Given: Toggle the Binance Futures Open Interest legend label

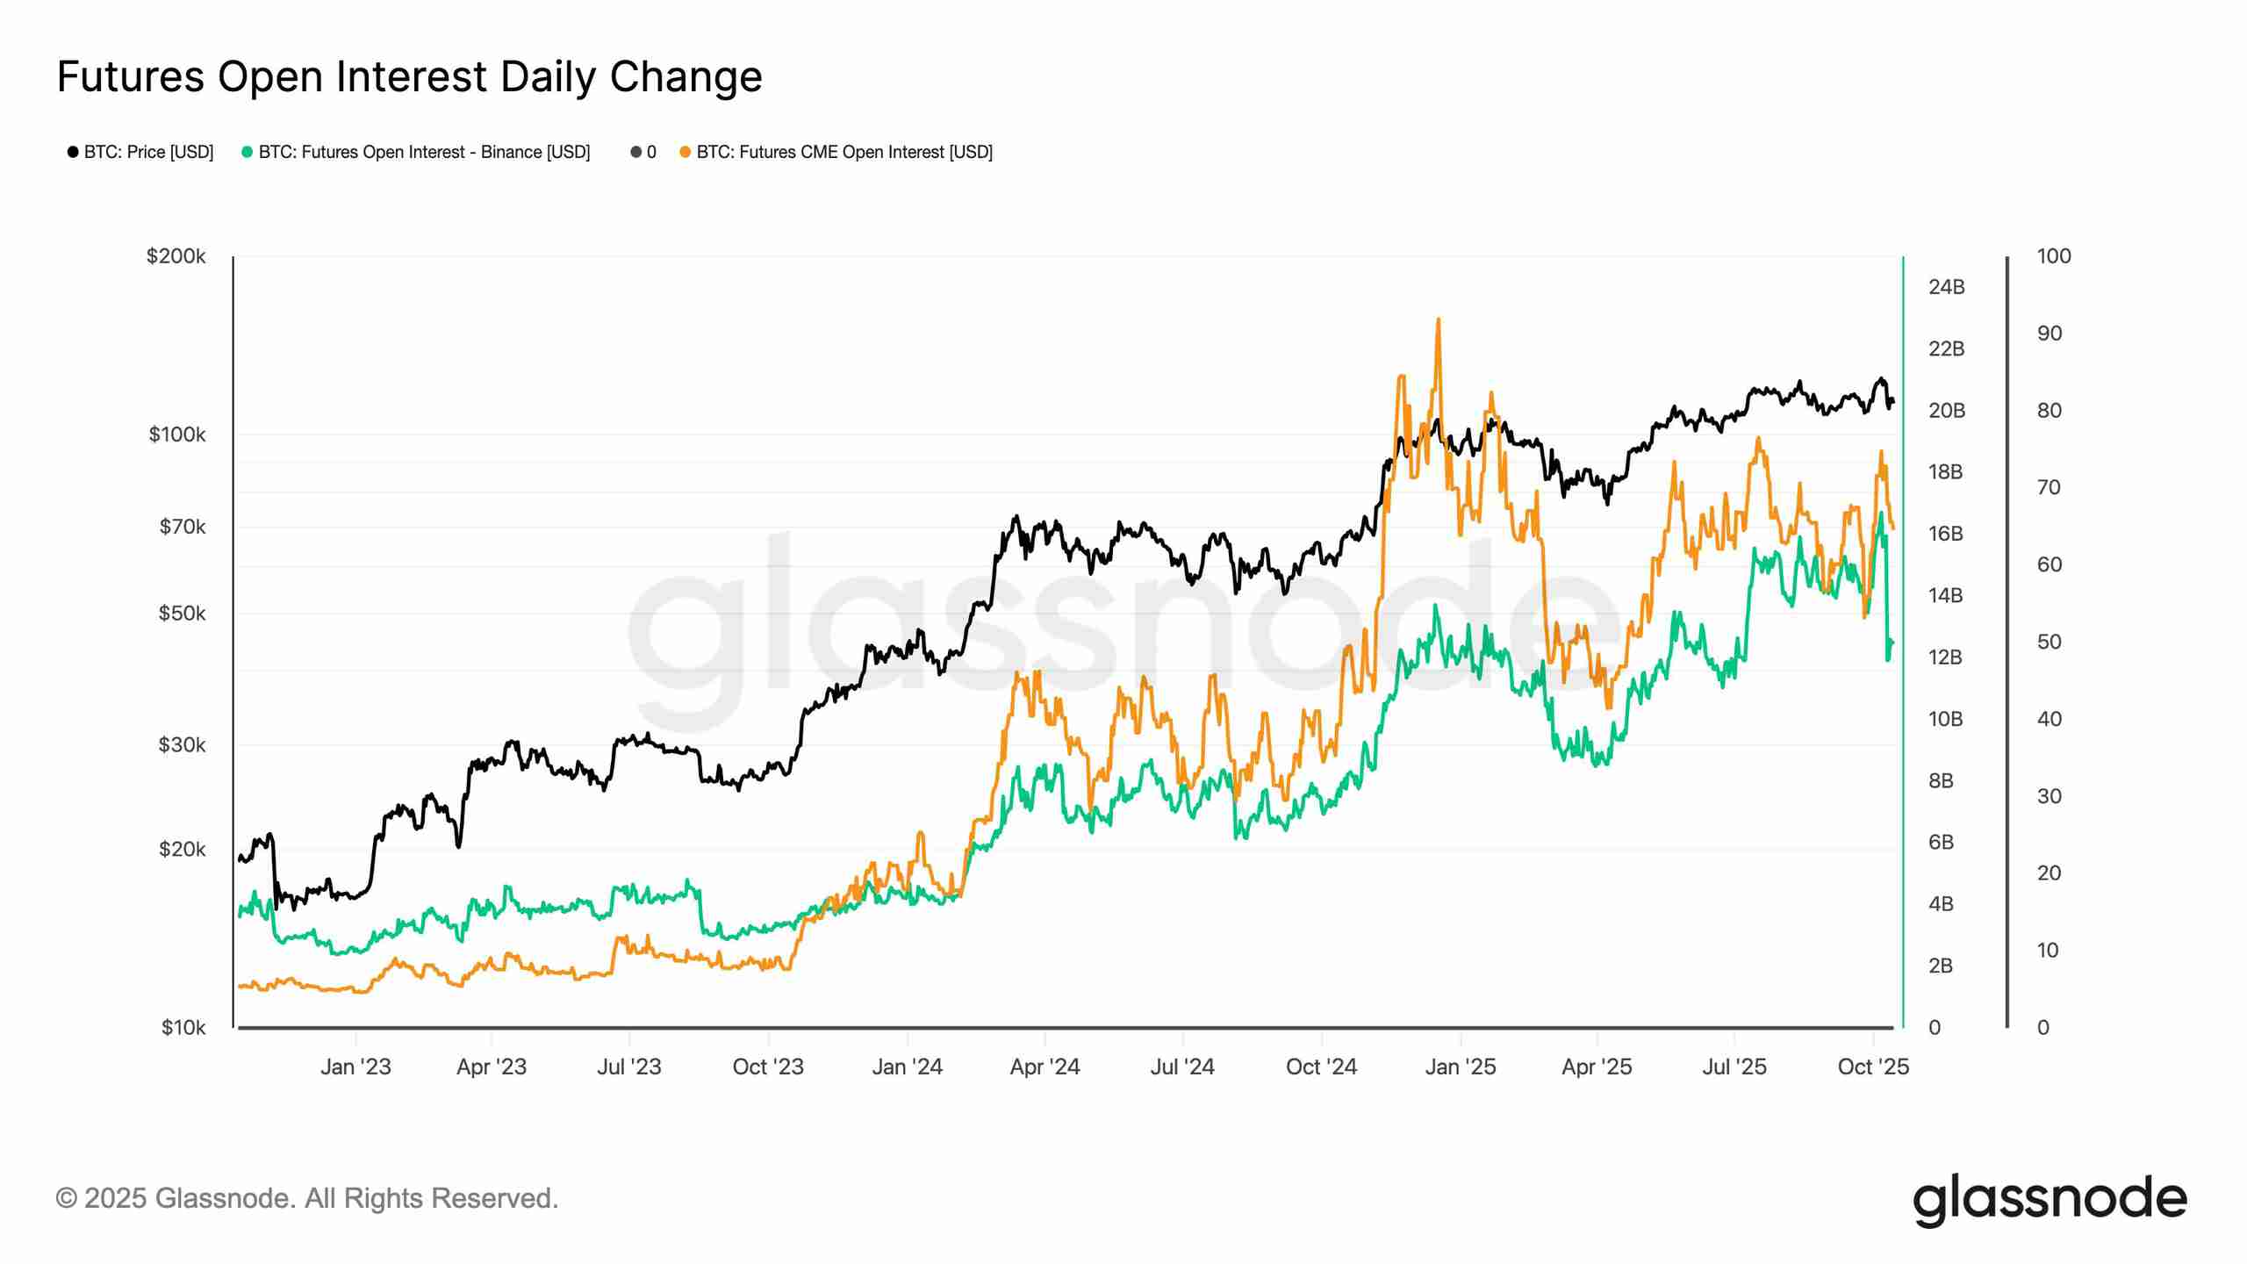Looking at the screenshot, I should coord(425,153).
